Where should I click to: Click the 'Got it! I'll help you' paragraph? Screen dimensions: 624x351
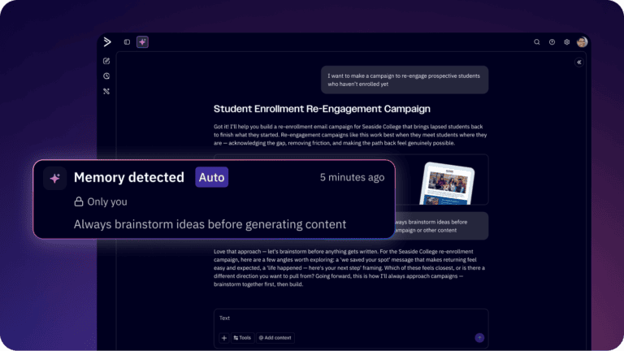pyautogui.click(x=350, y=135)
